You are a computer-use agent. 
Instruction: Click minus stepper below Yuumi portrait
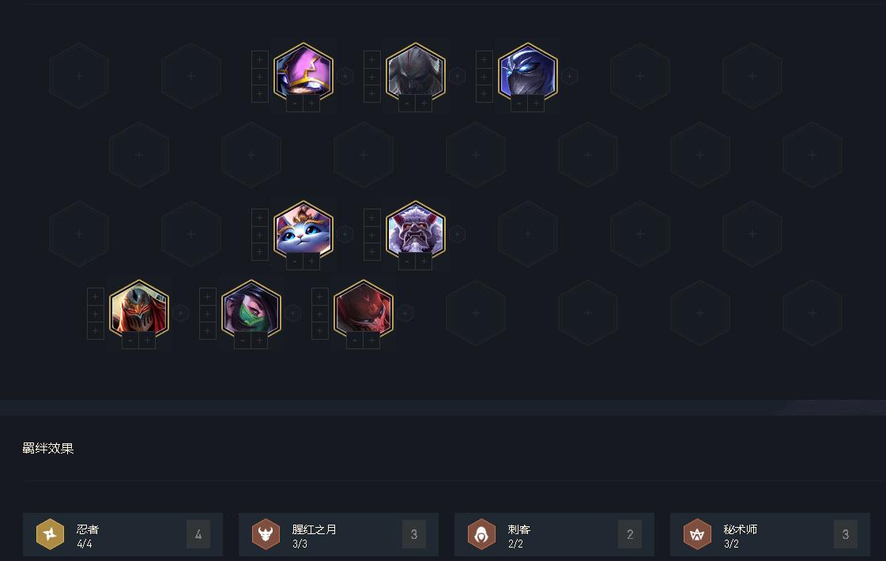pos(295,262)
